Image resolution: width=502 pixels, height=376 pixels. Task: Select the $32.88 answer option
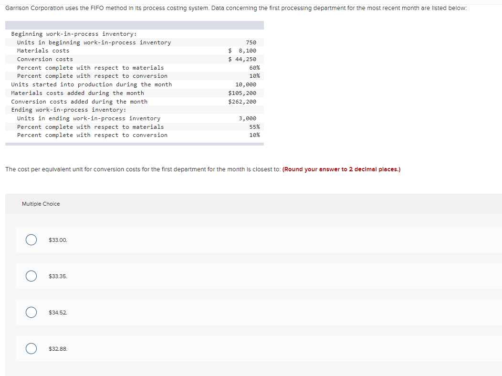(x=31, y=348)
